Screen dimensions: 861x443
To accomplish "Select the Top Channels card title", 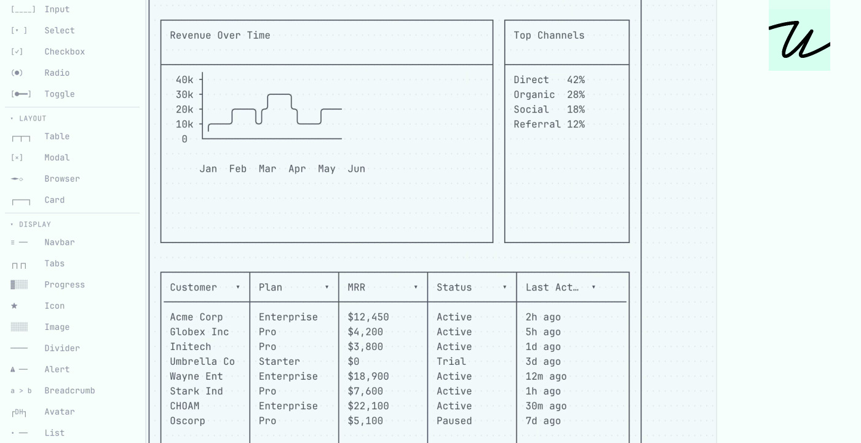I will pyautogui.click(x=549, y=36).
